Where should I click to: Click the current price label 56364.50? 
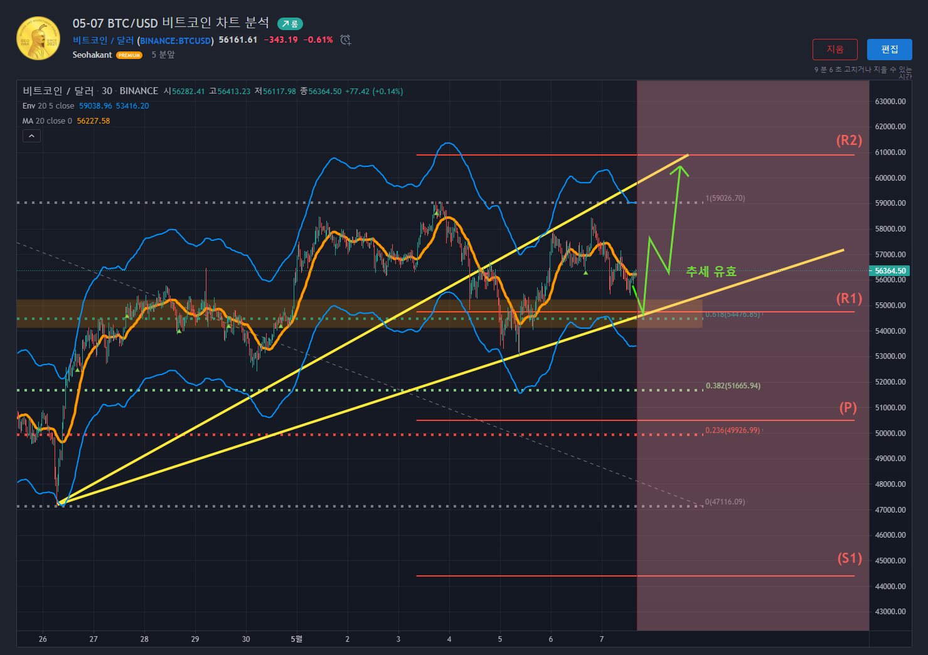[890, 271]
